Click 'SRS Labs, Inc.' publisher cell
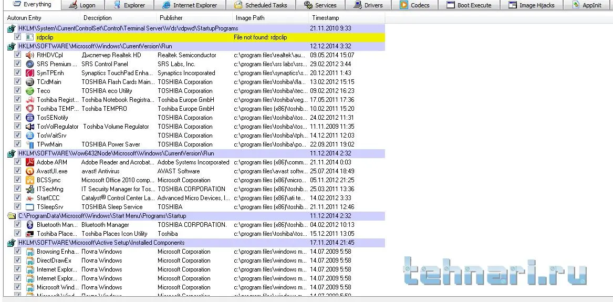Viewport: 613px width, 302px height. tap(176, 64)
